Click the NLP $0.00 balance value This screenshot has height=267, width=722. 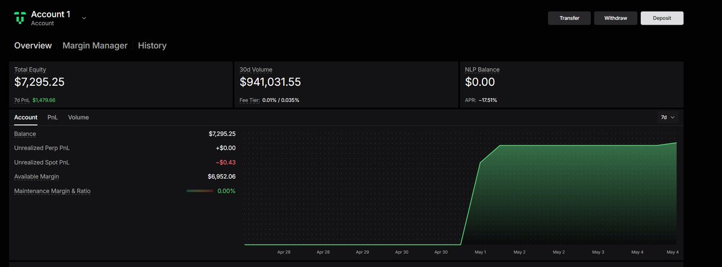480,82
